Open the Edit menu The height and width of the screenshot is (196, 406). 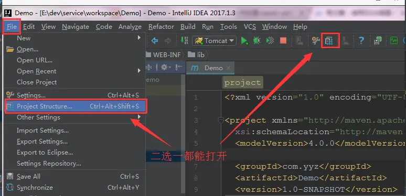[x=29, y=27]
